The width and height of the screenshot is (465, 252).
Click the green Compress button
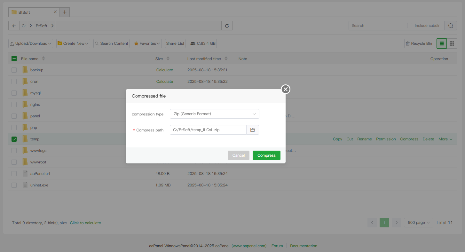click(x=266, y=155)
